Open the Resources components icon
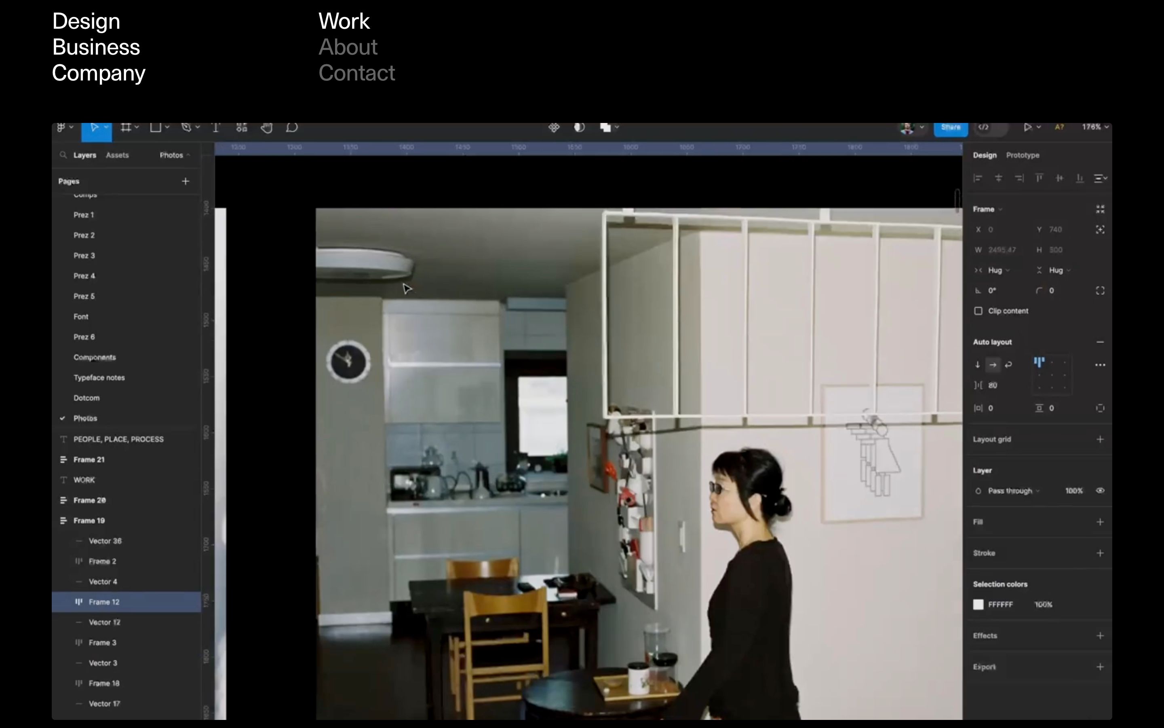This screenshot has width=1164, height=728. 241,127
